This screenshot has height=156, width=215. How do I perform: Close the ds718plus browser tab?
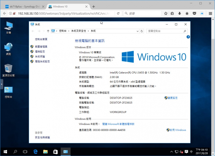pos(43,7)
